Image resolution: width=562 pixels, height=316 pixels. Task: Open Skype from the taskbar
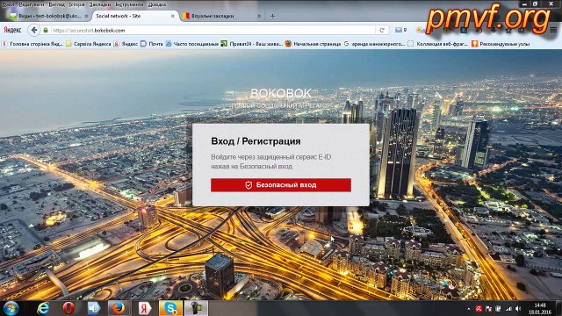click(x=170, y=308)
